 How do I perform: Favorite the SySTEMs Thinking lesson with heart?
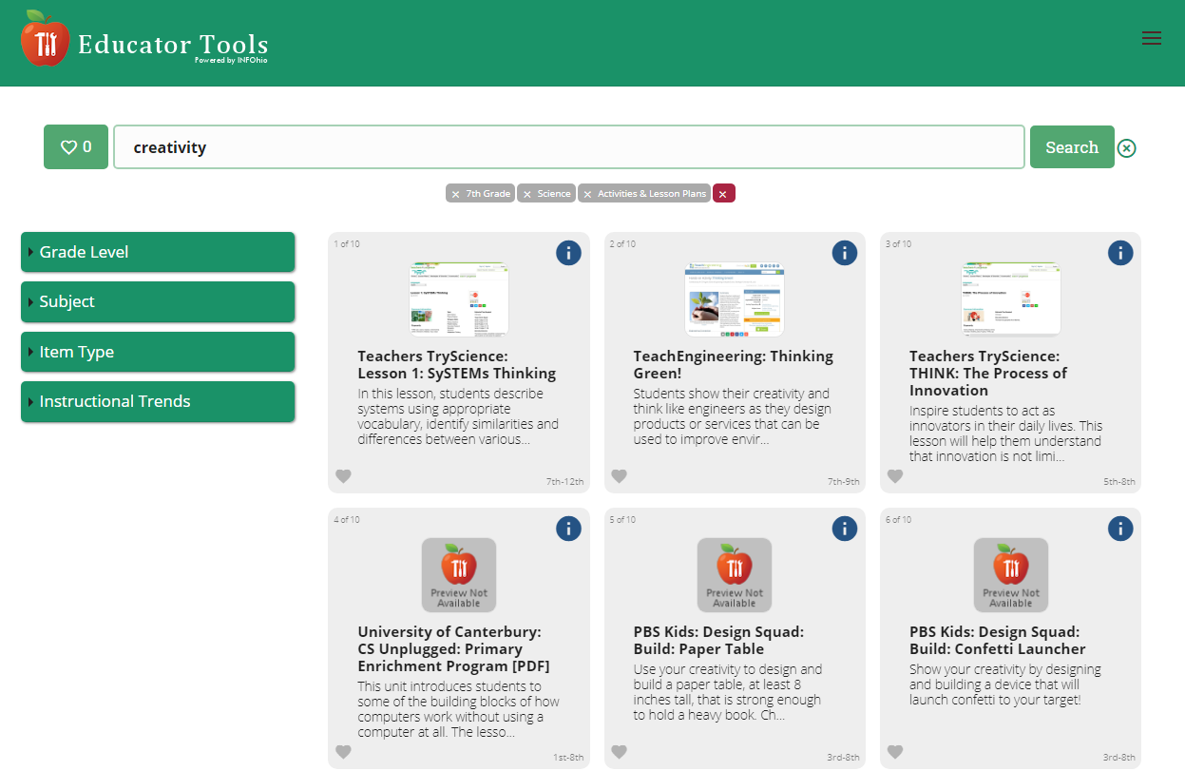(343, 476)
